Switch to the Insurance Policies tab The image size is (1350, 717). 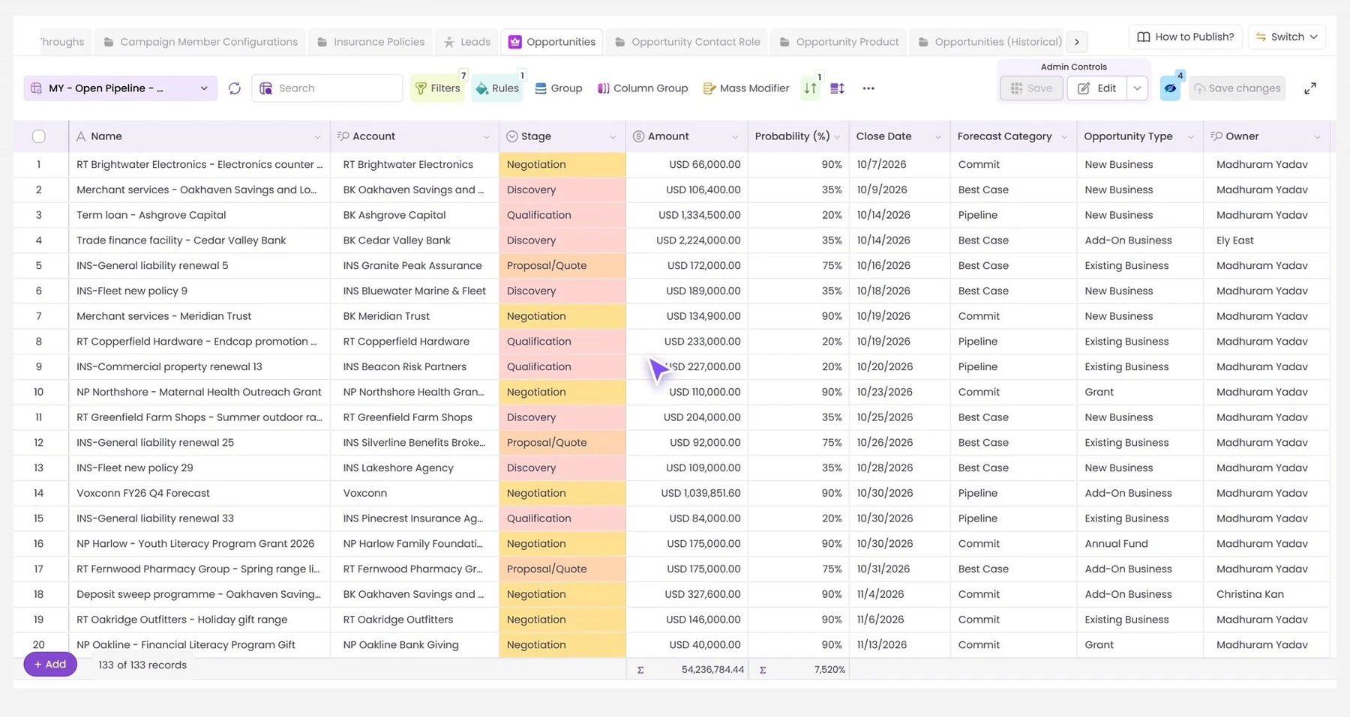click(371, 42)
